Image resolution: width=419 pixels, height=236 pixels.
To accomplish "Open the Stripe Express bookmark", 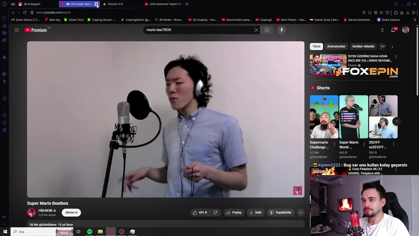I will point(389,20).
